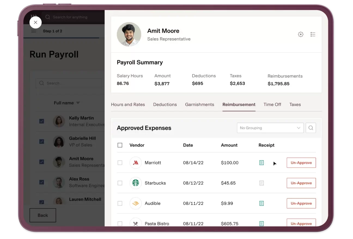Open payroll settings via the gear icon
Viewport: 353px width, 239px height.
[301, 34]
